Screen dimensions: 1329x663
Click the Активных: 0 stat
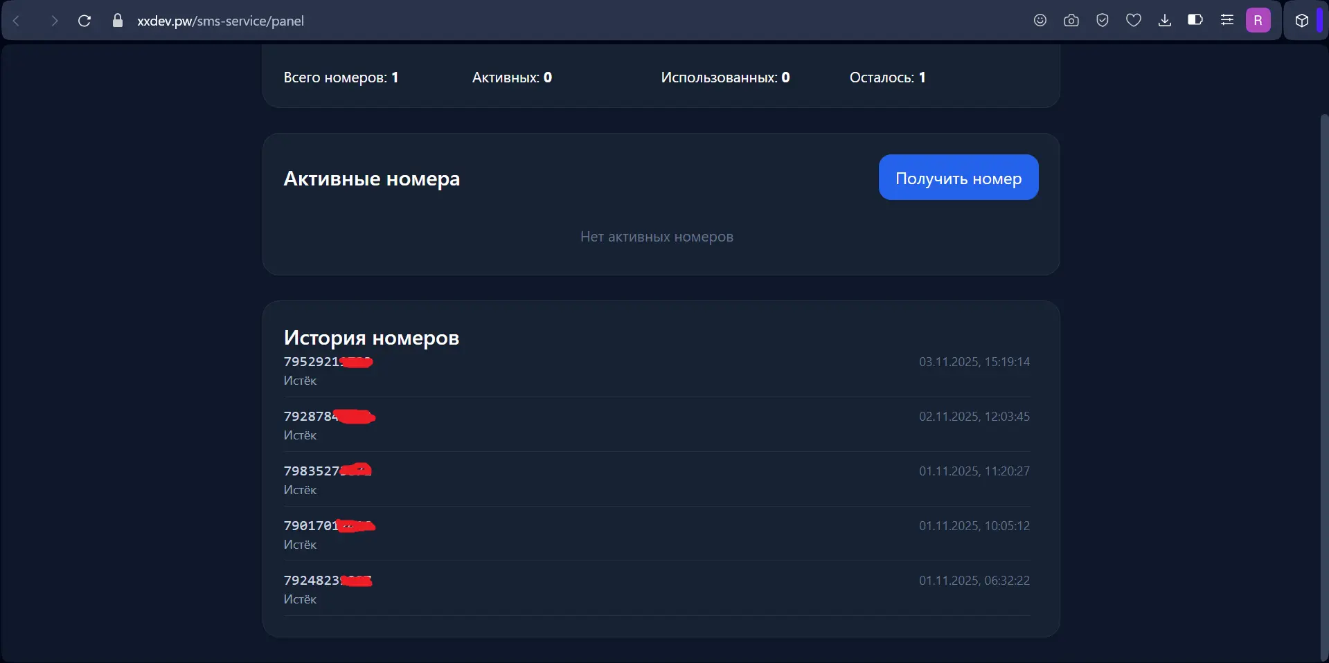point(512,78)
